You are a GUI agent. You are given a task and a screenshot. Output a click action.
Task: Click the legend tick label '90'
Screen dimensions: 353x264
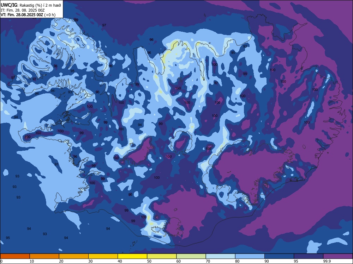267,261
